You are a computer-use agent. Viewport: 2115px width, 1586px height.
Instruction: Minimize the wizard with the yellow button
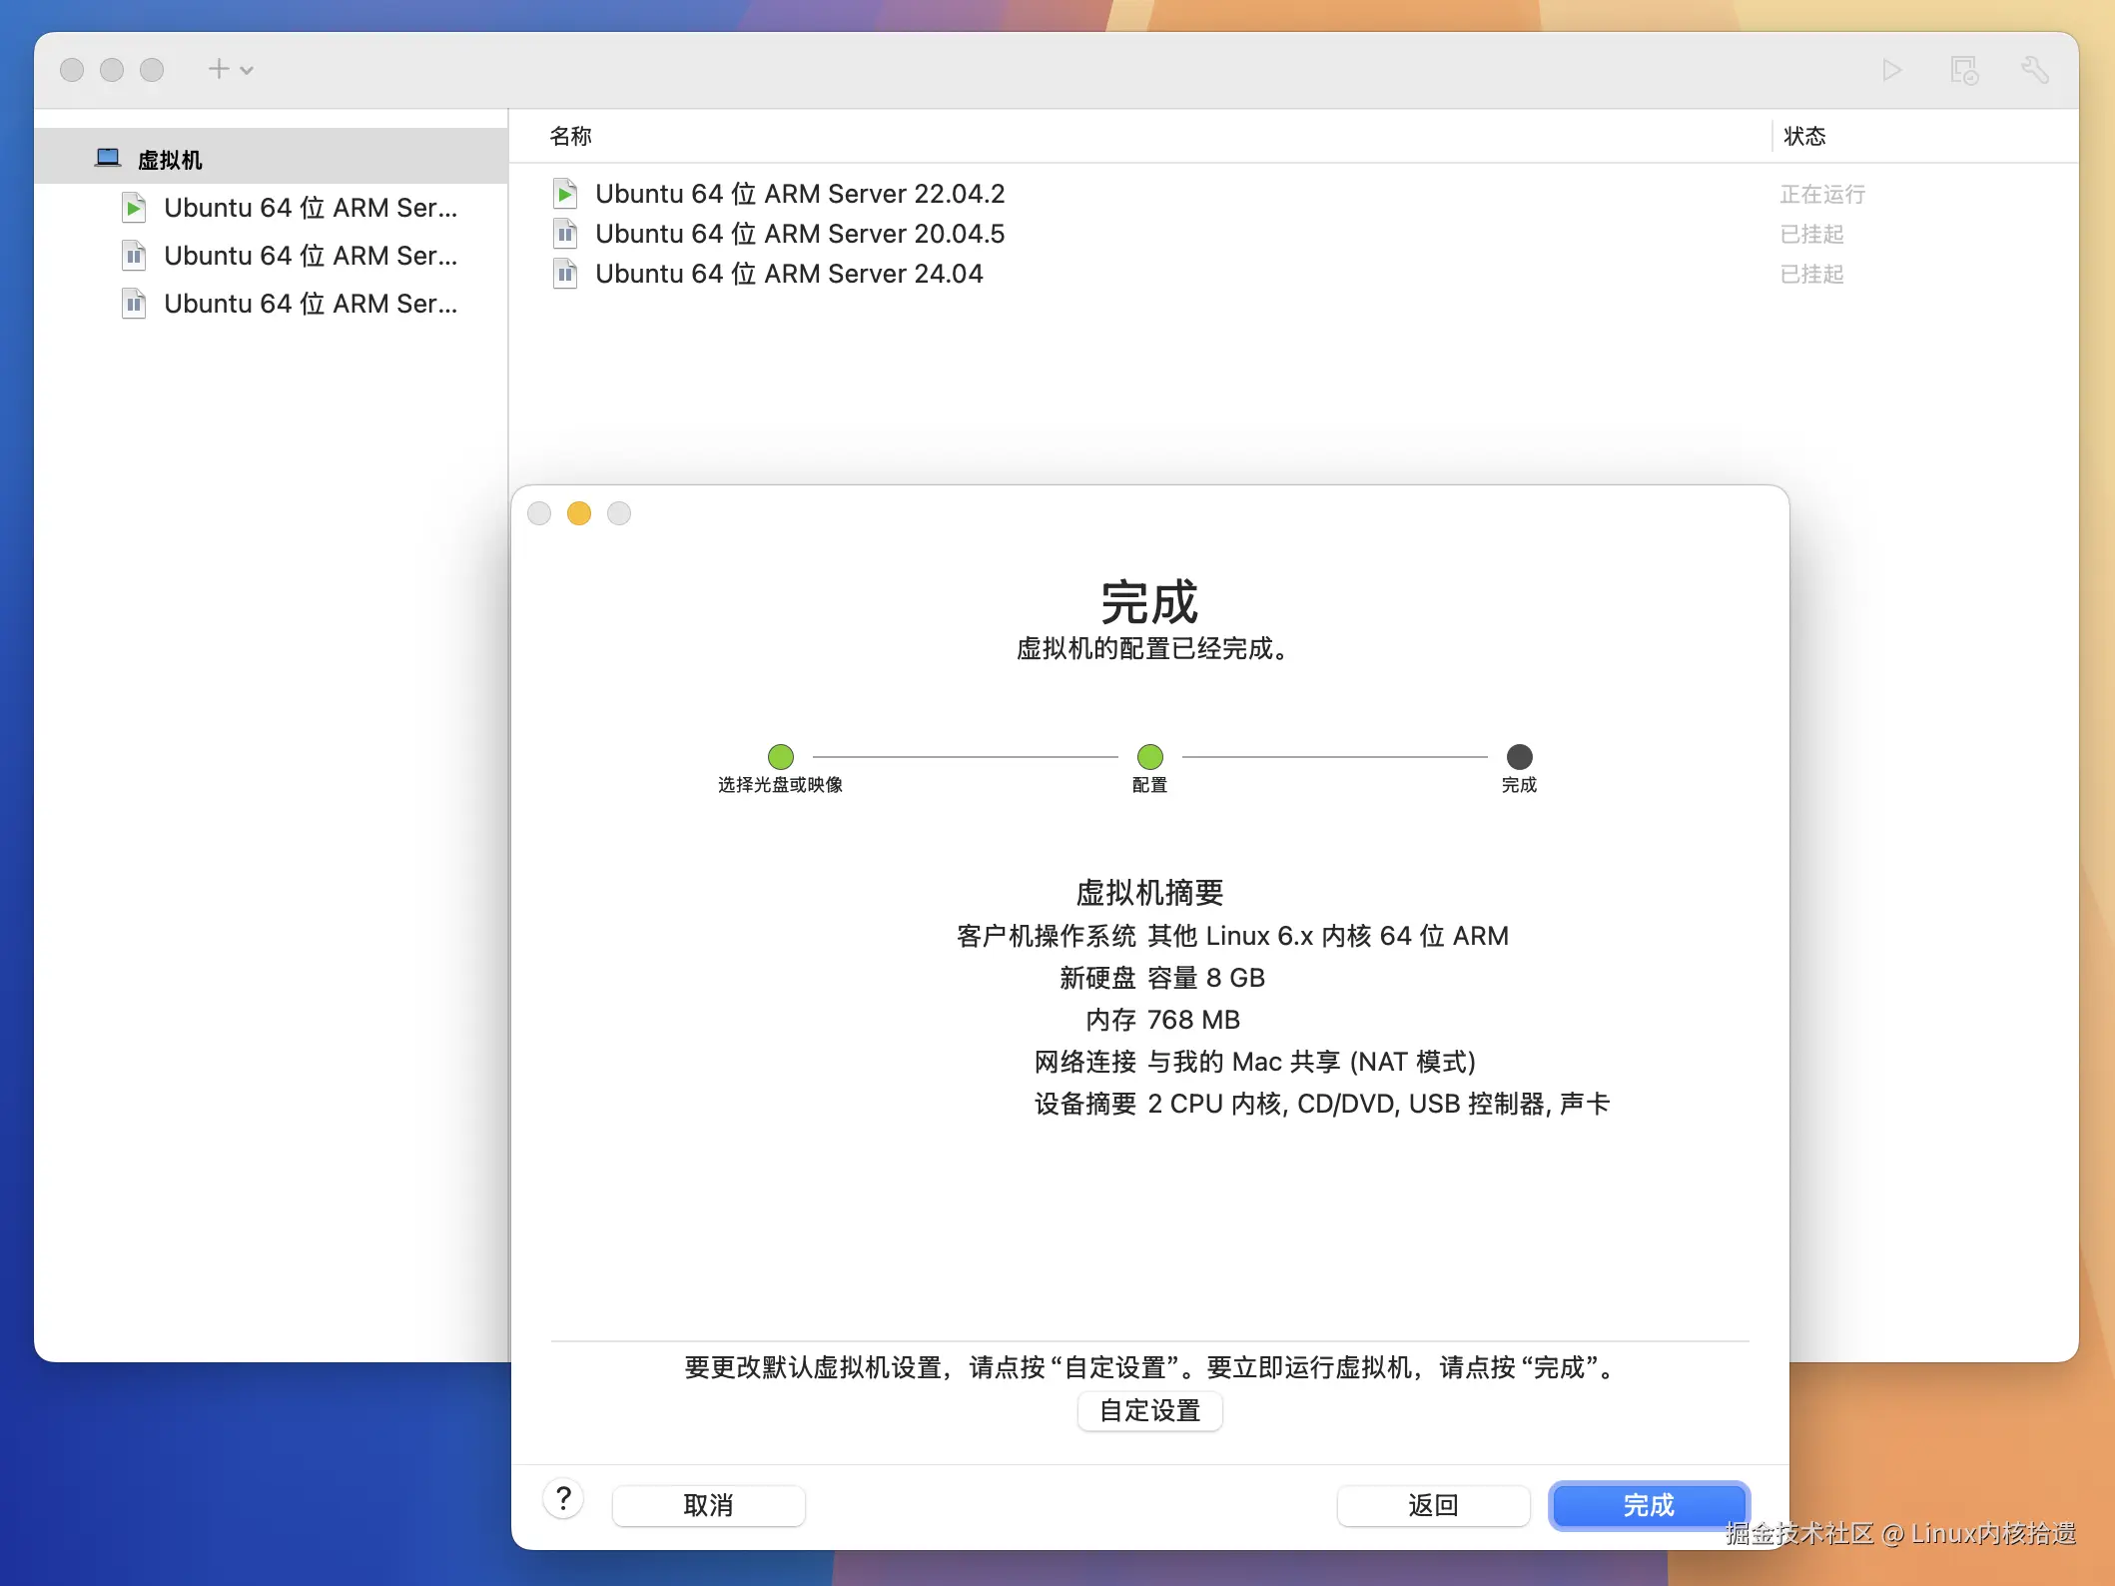pyautogui.click(x=579, y=513)
